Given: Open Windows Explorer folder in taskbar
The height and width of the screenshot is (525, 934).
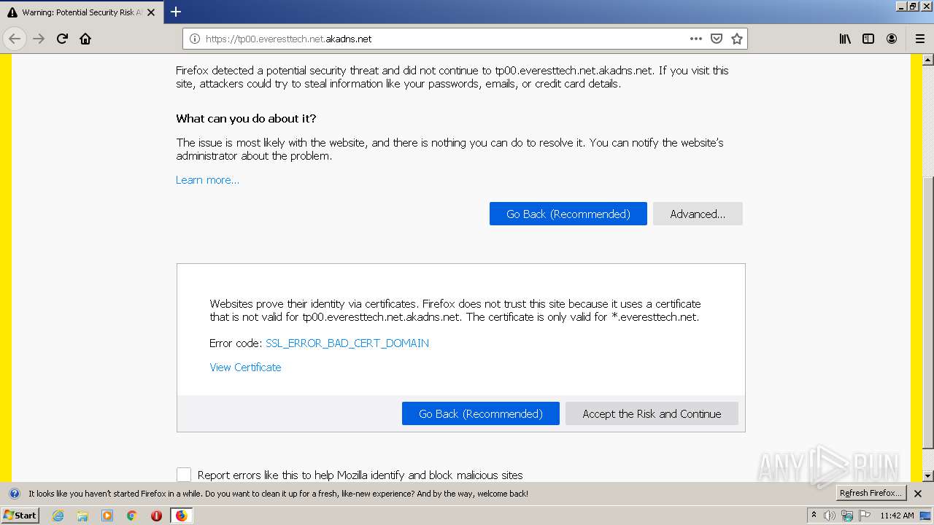Looking at the screenshot, I should [82, 516].
